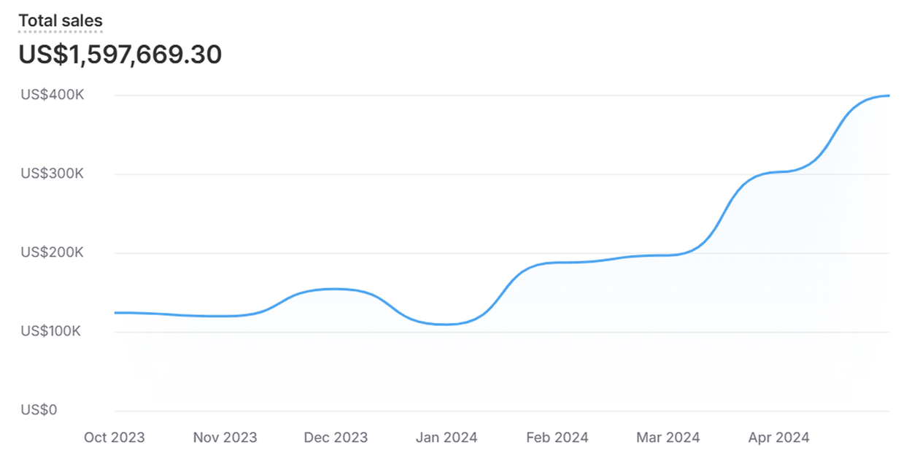
Task: Select the Jan 2024 x-axis label
Action: click(447, 438)
